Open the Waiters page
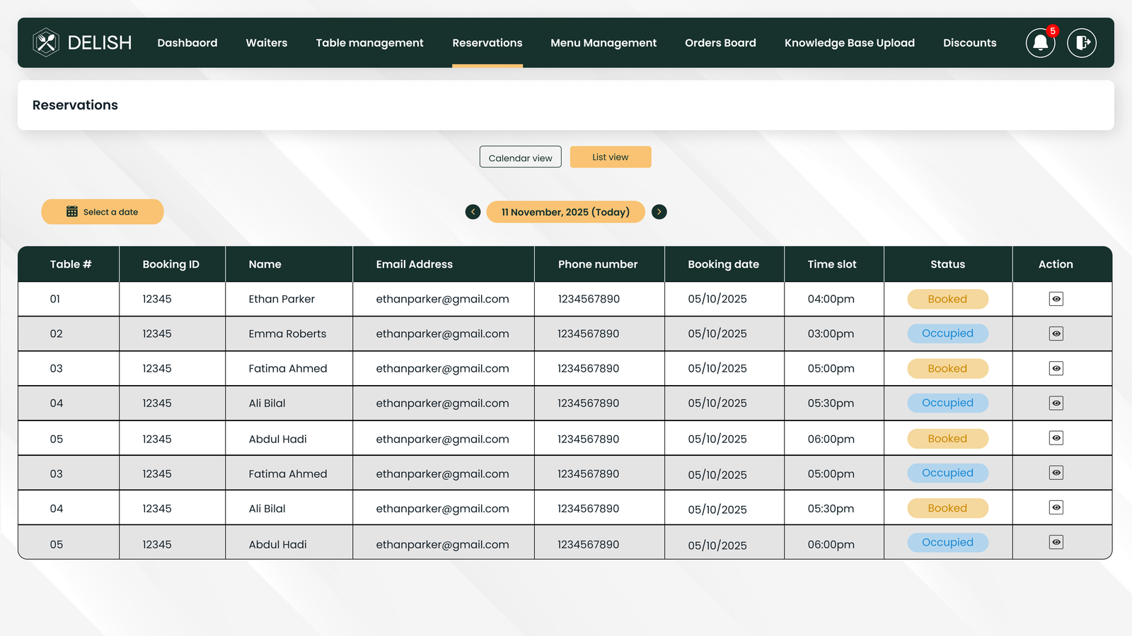Viewport: 1132px width, 636px height. point(267,42)
